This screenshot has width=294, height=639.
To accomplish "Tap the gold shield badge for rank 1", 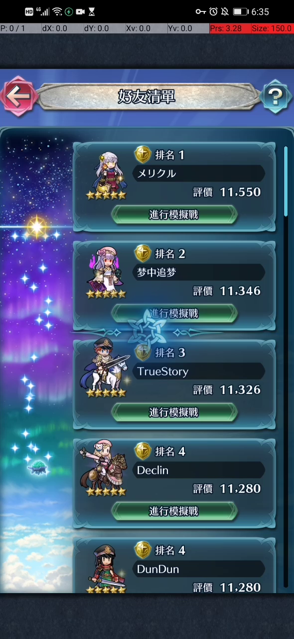I will click(x=143, y=155).
